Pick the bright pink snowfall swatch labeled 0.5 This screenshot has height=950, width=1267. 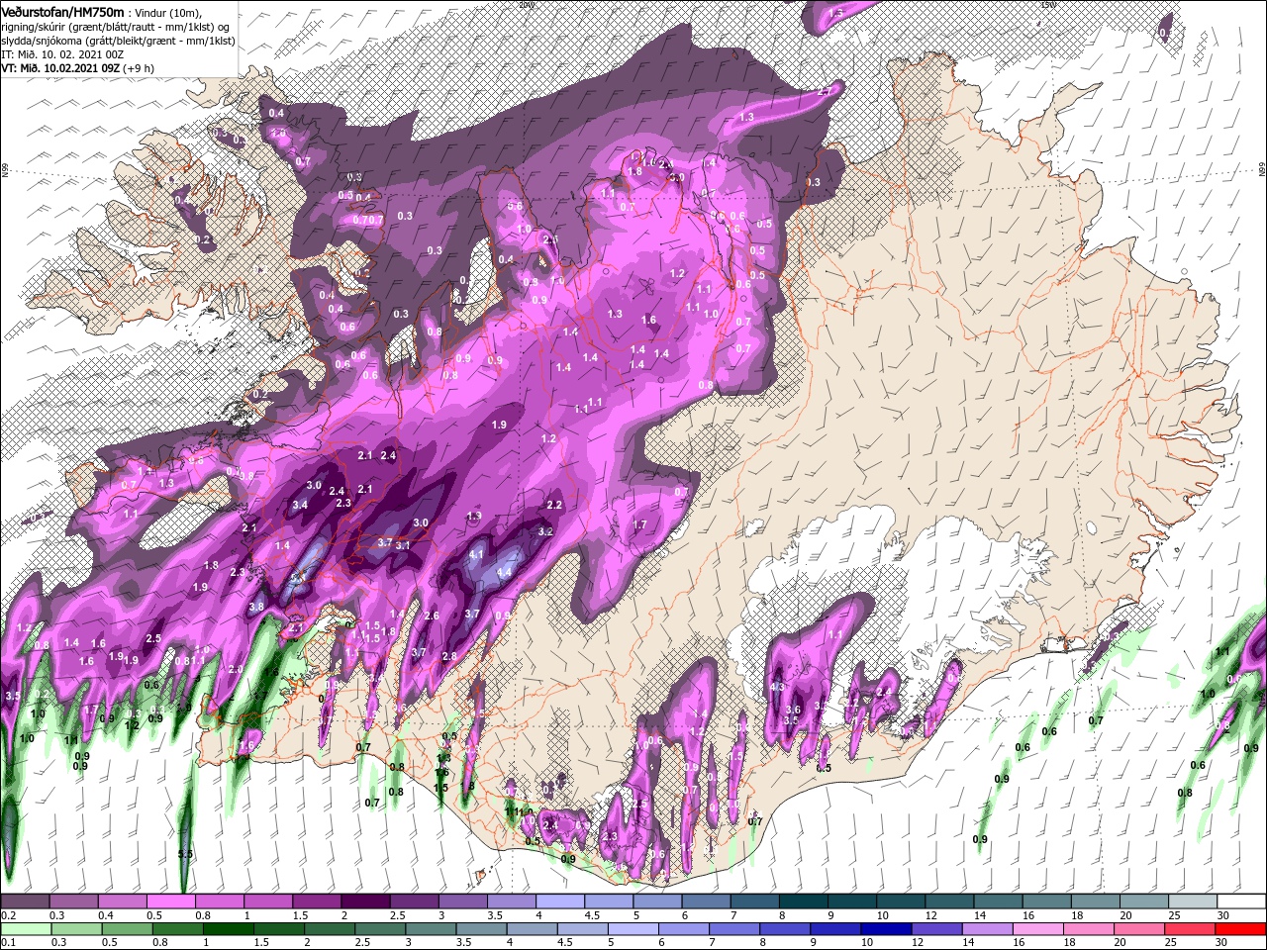click(x=170, y=902)
